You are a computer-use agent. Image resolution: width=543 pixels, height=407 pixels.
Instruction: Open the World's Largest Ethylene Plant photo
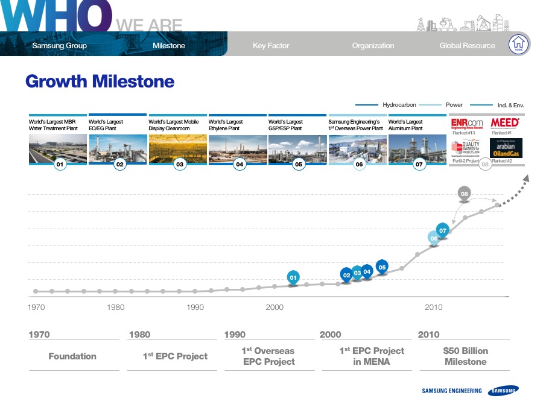(238, 149)
